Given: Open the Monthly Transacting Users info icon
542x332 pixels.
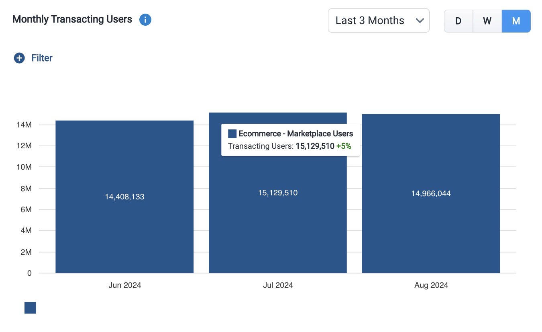Looking at the screenshot, I should pos(145,20).
